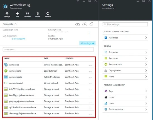Expand the Audit logs settings entry
The width and height of the screenshot is (153, 120).
[125, 38]
